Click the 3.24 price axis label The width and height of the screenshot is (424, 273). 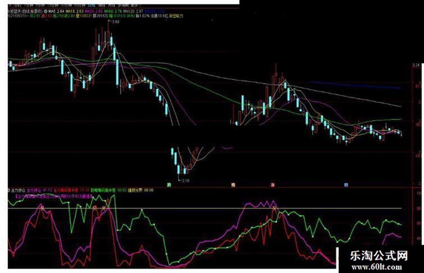(x=416, y=65)
